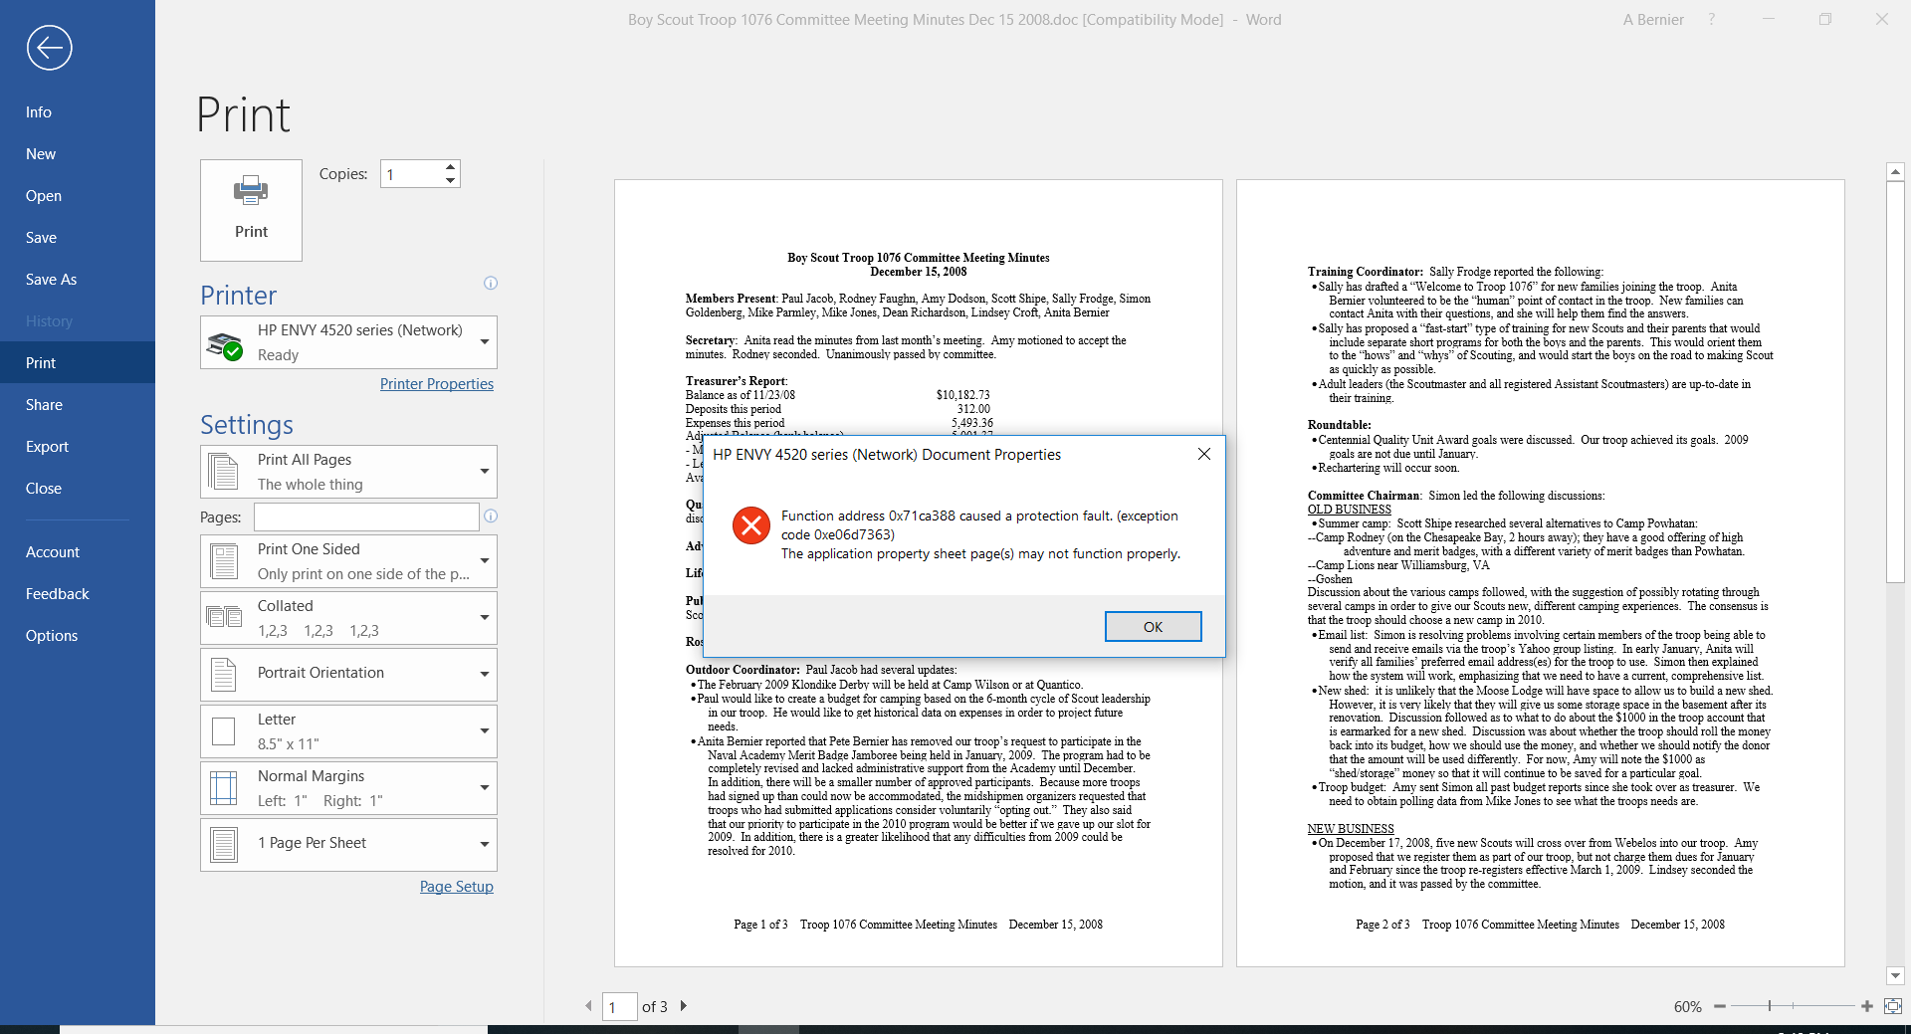
Task: Click the current page number field
Action: tap(621, 1007)
